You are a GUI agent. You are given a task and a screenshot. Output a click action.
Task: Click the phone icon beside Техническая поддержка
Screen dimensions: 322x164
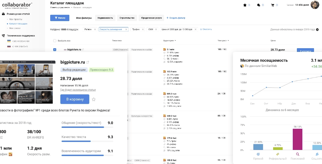click(3, 35)
